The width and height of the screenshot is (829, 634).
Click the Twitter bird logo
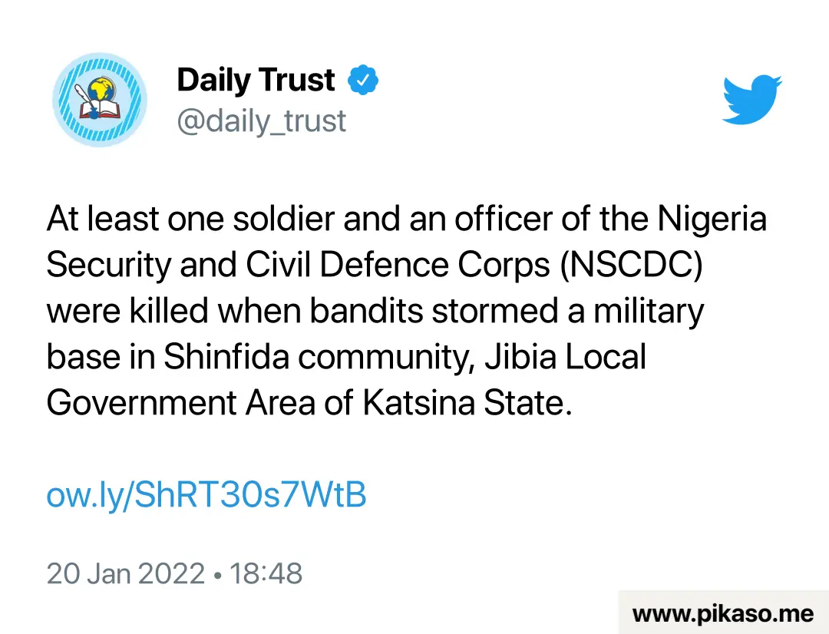(751, 100)
